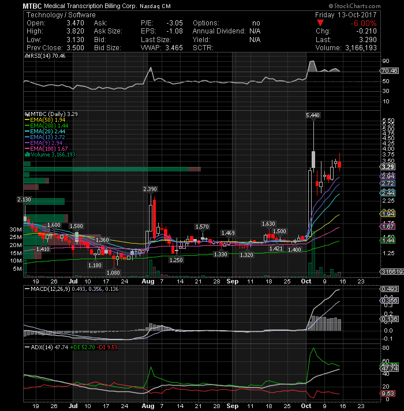Click the 70.46 RSI axis tag
404x411 pixels.
click(x=390, y=71)
